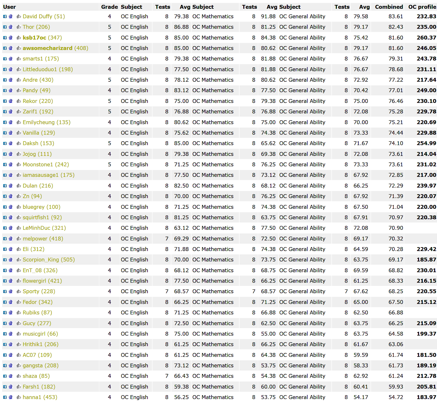Click the blue square icon beside flowergirl
This screenshot has width=437, height=402.
tap(5, 281)
